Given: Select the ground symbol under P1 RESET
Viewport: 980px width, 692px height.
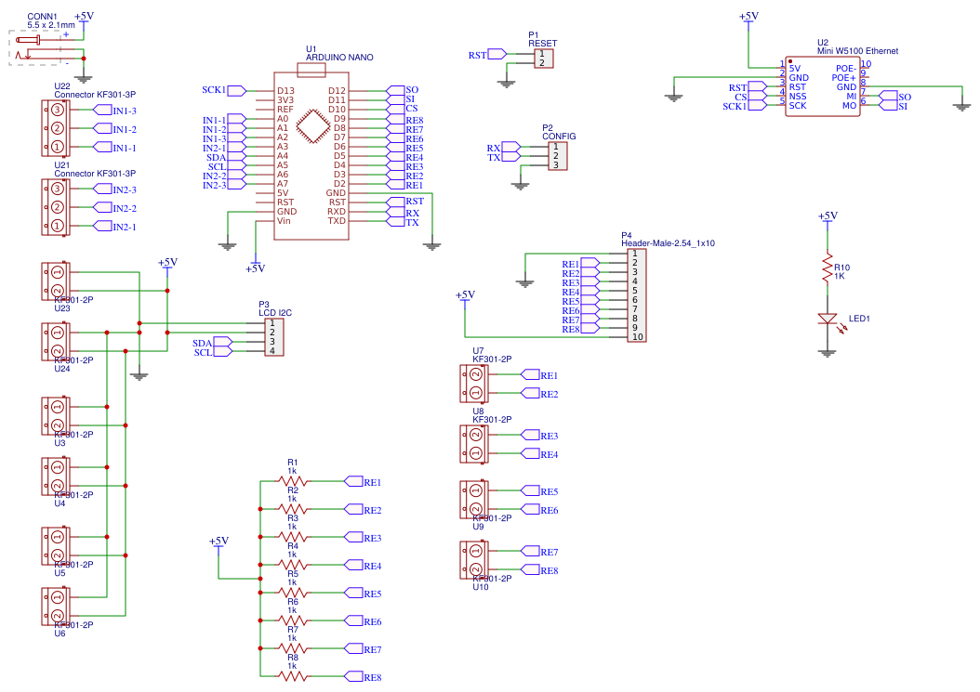Looking at the screenshot, I should [x=506, y=83].
